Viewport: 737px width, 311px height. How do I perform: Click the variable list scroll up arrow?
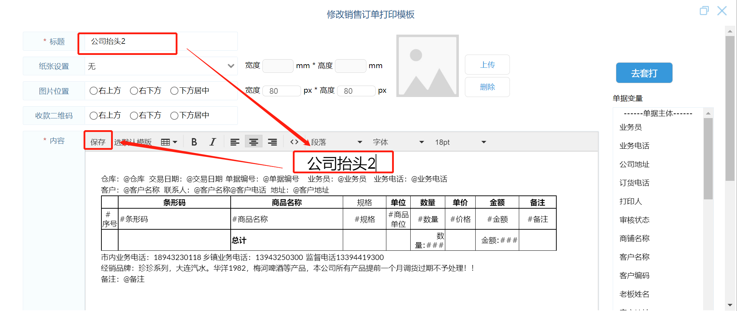(708, 113)
